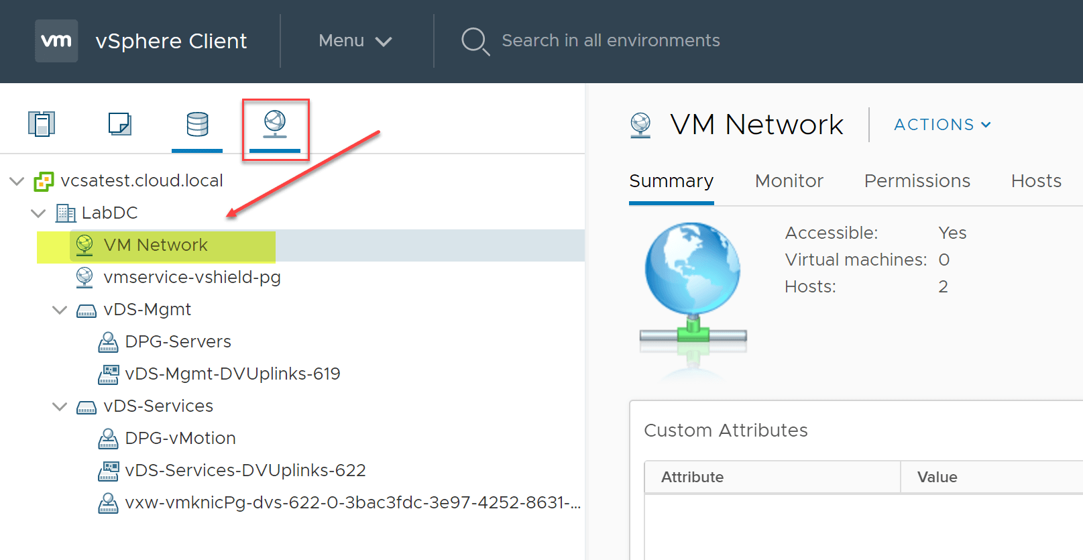Screen dimensions: 1083x560
Task: Select DPG-vMotion port group
Action: (x=180, y=438)
